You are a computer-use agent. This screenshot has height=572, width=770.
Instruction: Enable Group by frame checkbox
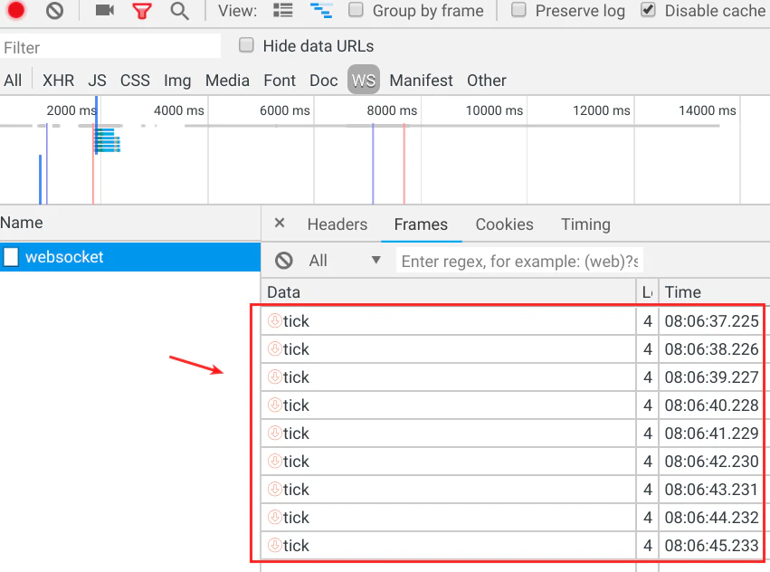[356, 9]
